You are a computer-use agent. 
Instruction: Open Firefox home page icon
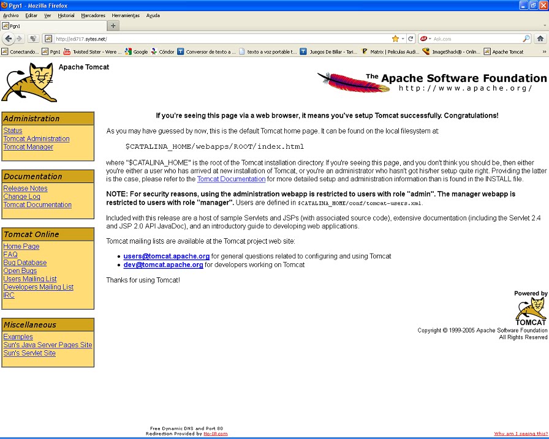[x=540, y=39]
